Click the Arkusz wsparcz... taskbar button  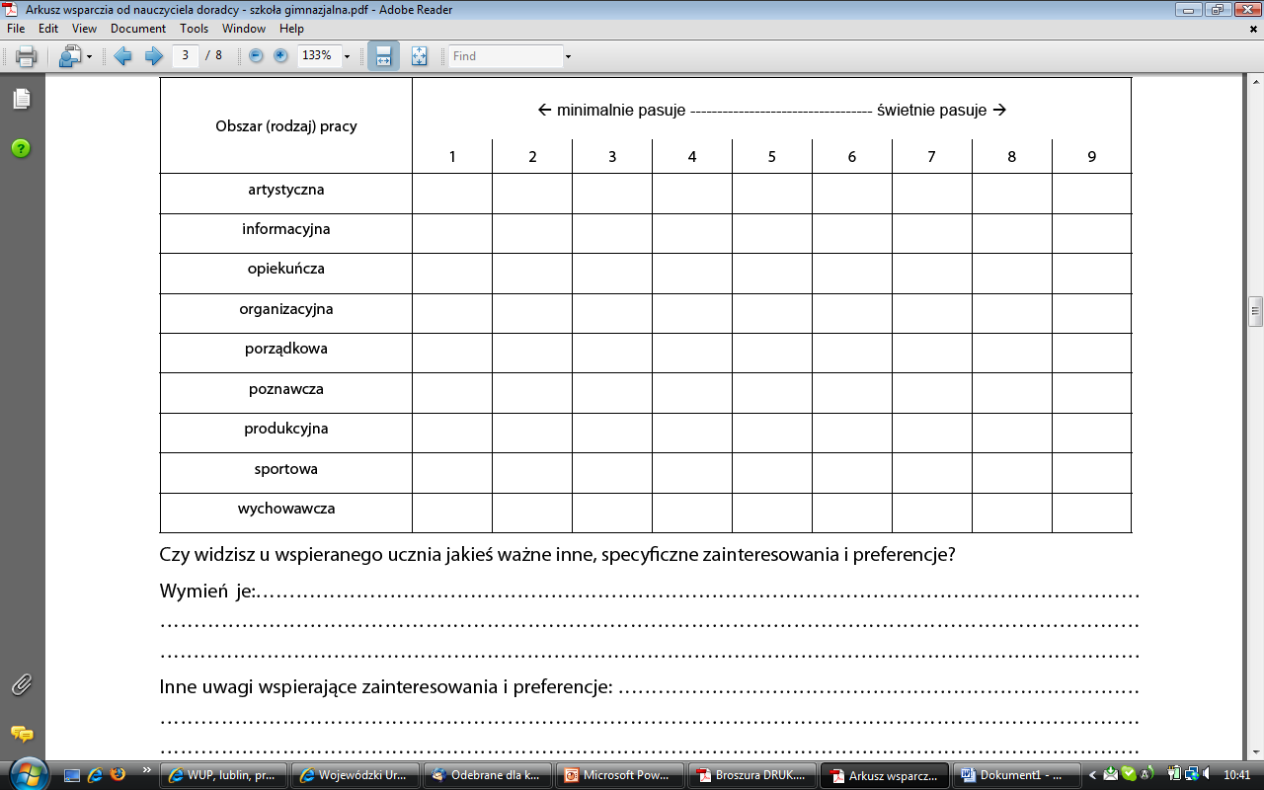click(x=885, y=775)
